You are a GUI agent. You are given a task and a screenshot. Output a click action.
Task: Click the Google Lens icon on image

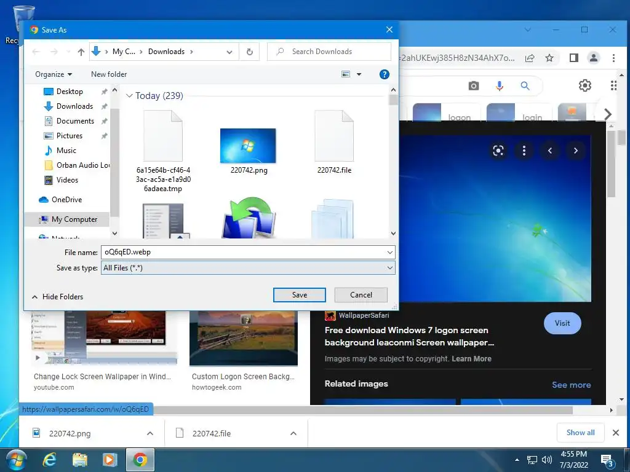498,151
